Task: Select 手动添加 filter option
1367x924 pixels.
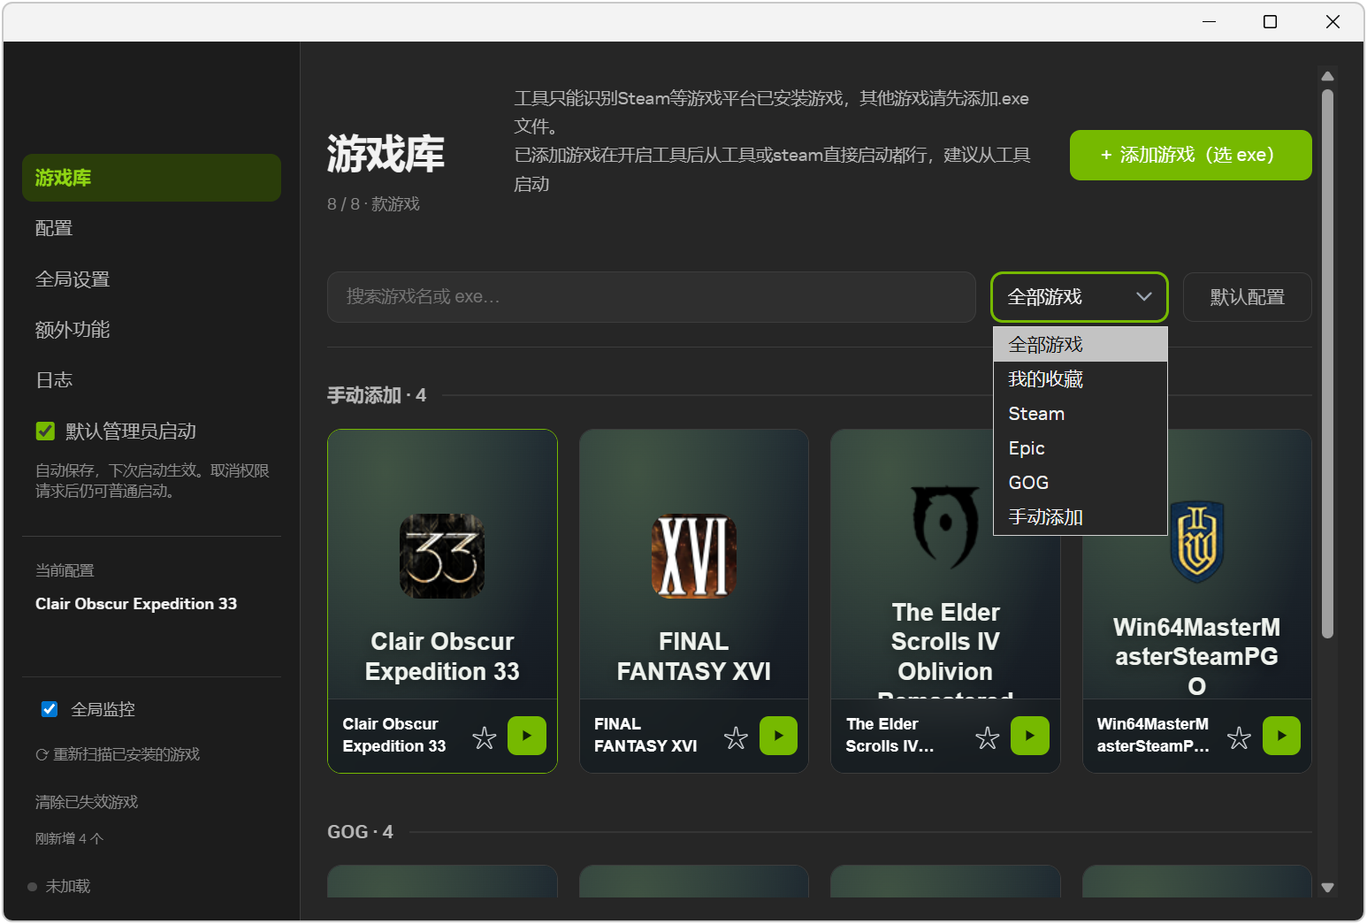Action: [x=1081, y=517]
